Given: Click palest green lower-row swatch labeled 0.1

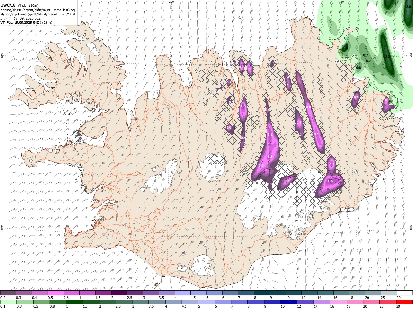Looking at the screenshot, I should pyautogui.click(x=8, y=302).
